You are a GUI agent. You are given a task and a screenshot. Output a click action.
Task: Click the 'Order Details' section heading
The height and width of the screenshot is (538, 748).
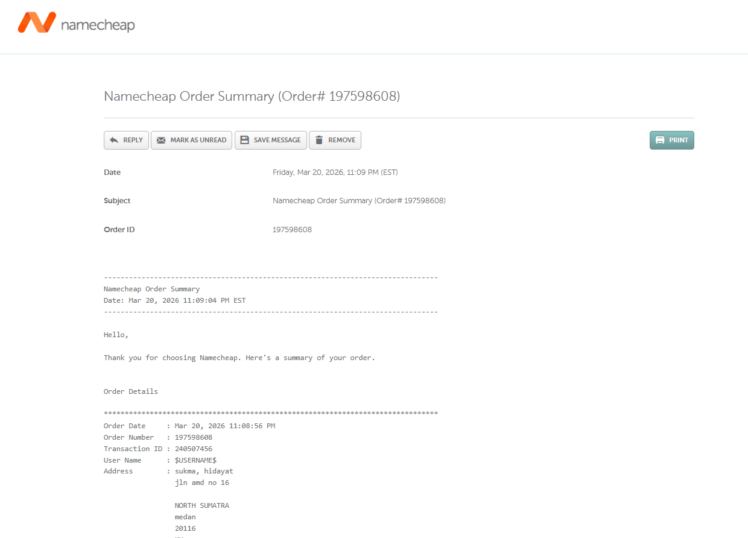pyautogui.click(x=131, y=391)
